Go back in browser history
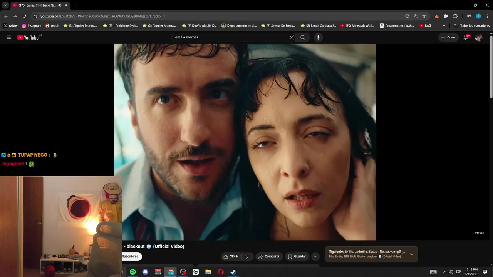This screenshot has height=277, width=493. tap(6, 16)
